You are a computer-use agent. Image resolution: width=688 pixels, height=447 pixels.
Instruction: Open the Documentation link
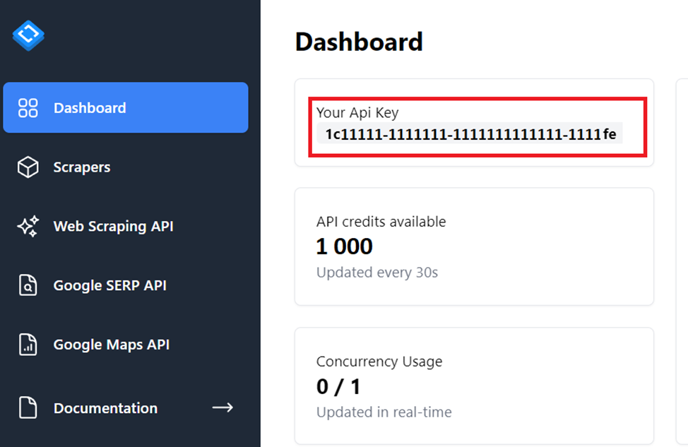105,407
